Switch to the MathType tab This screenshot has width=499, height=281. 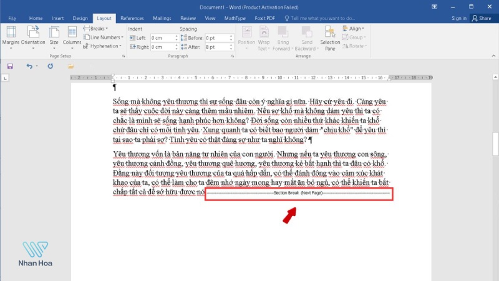coord(235,19)
